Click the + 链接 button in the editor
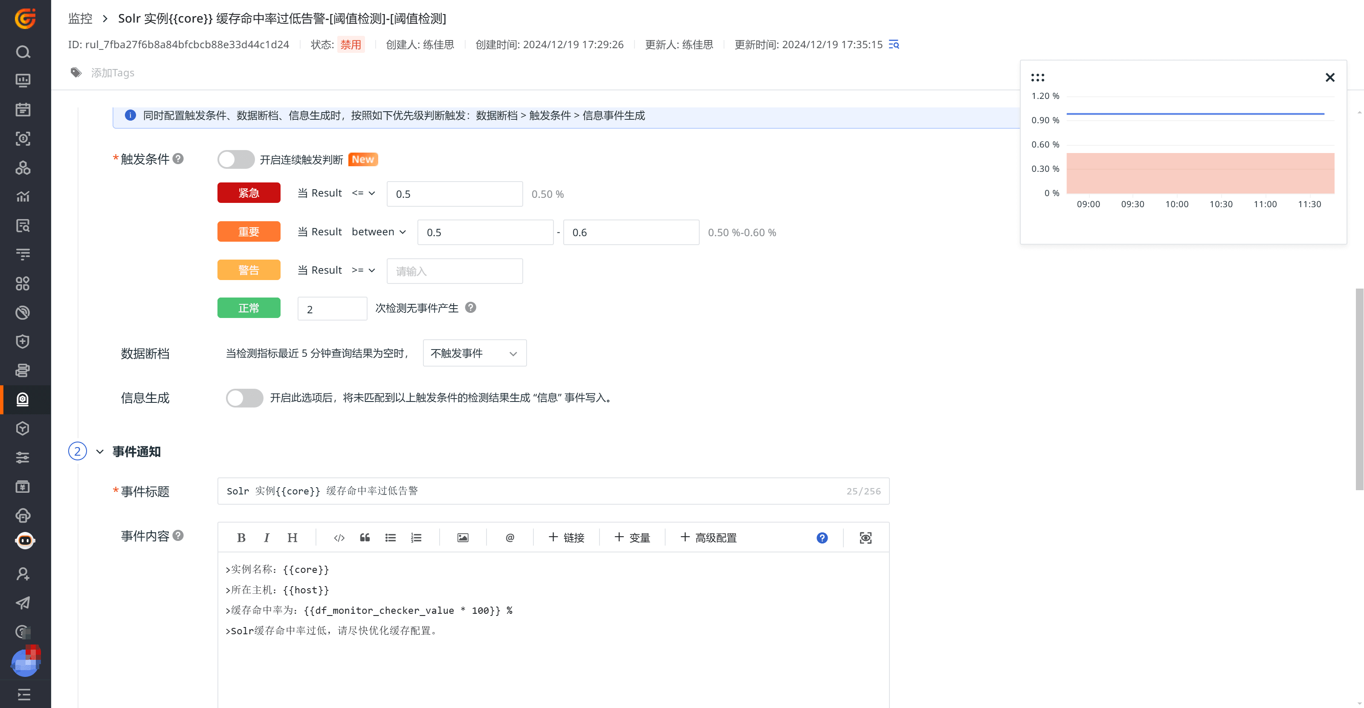1364x708 pixels. point(567,538)
